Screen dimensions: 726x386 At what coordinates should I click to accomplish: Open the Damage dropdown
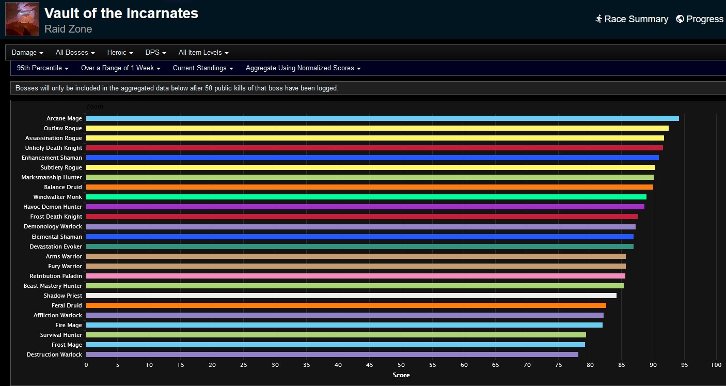[27, 52]
